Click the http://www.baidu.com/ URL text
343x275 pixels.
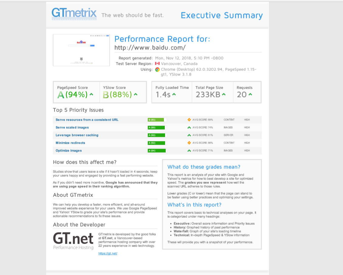coord(150,48)
